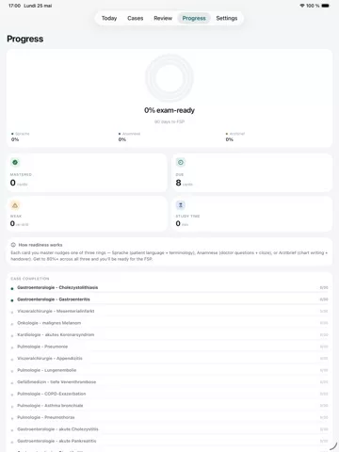Open Gastroenterologie - akute Pankreatitis case
This screenshot has height=452, width=339.
(x=169, y=441)
